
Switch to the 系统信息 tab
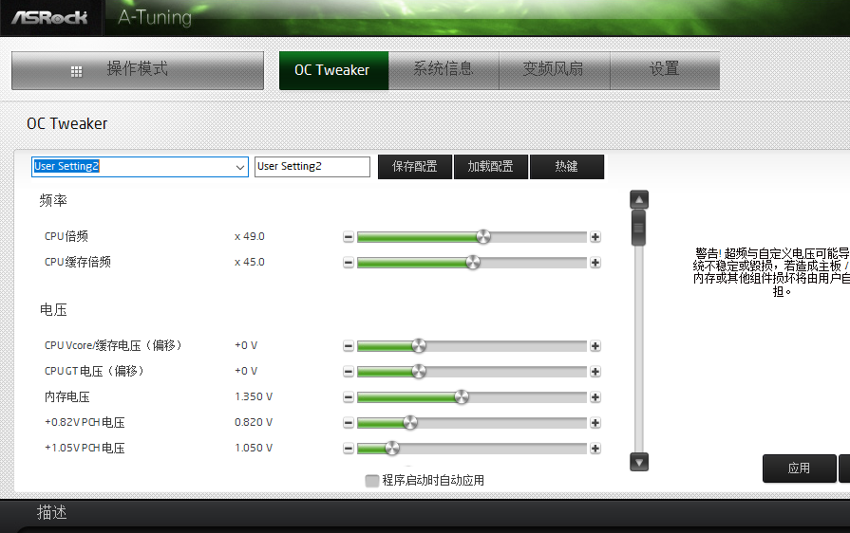click(444, 70)
